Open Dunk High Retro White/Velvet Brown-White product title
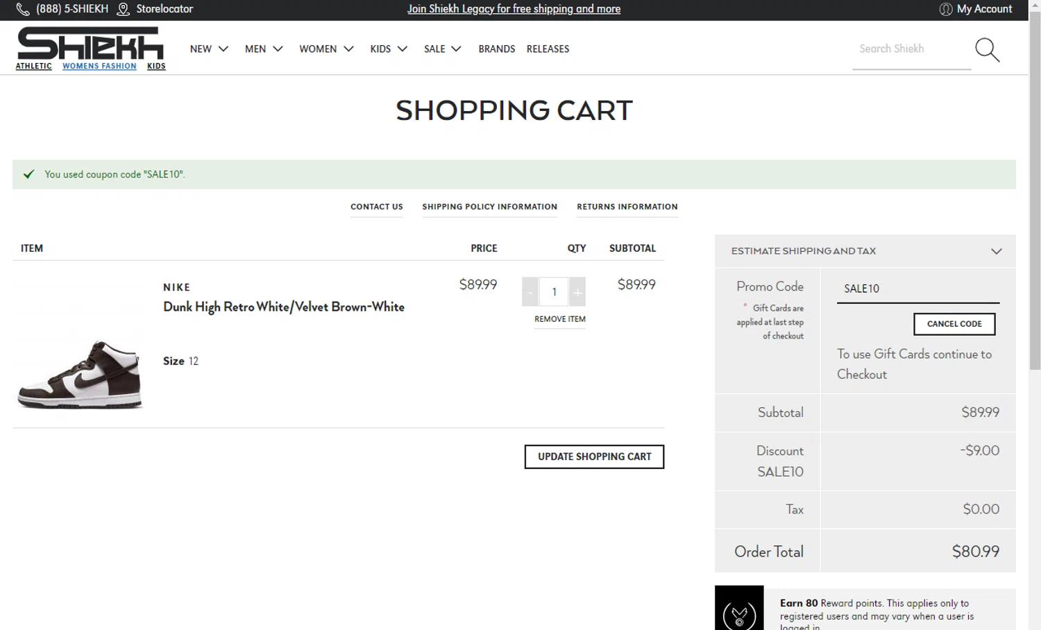 click(x=283, y=307)
